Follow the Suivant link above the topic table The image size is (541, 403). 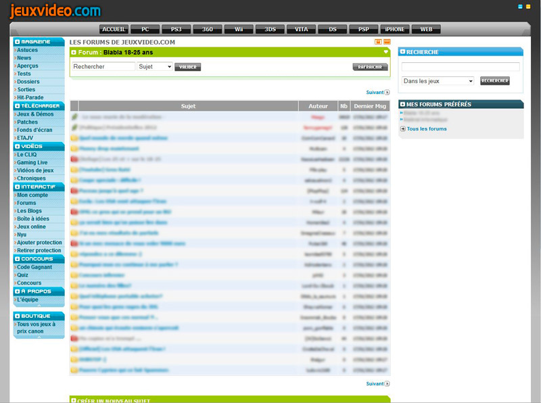pyautogui.click(x=378, y=93)
